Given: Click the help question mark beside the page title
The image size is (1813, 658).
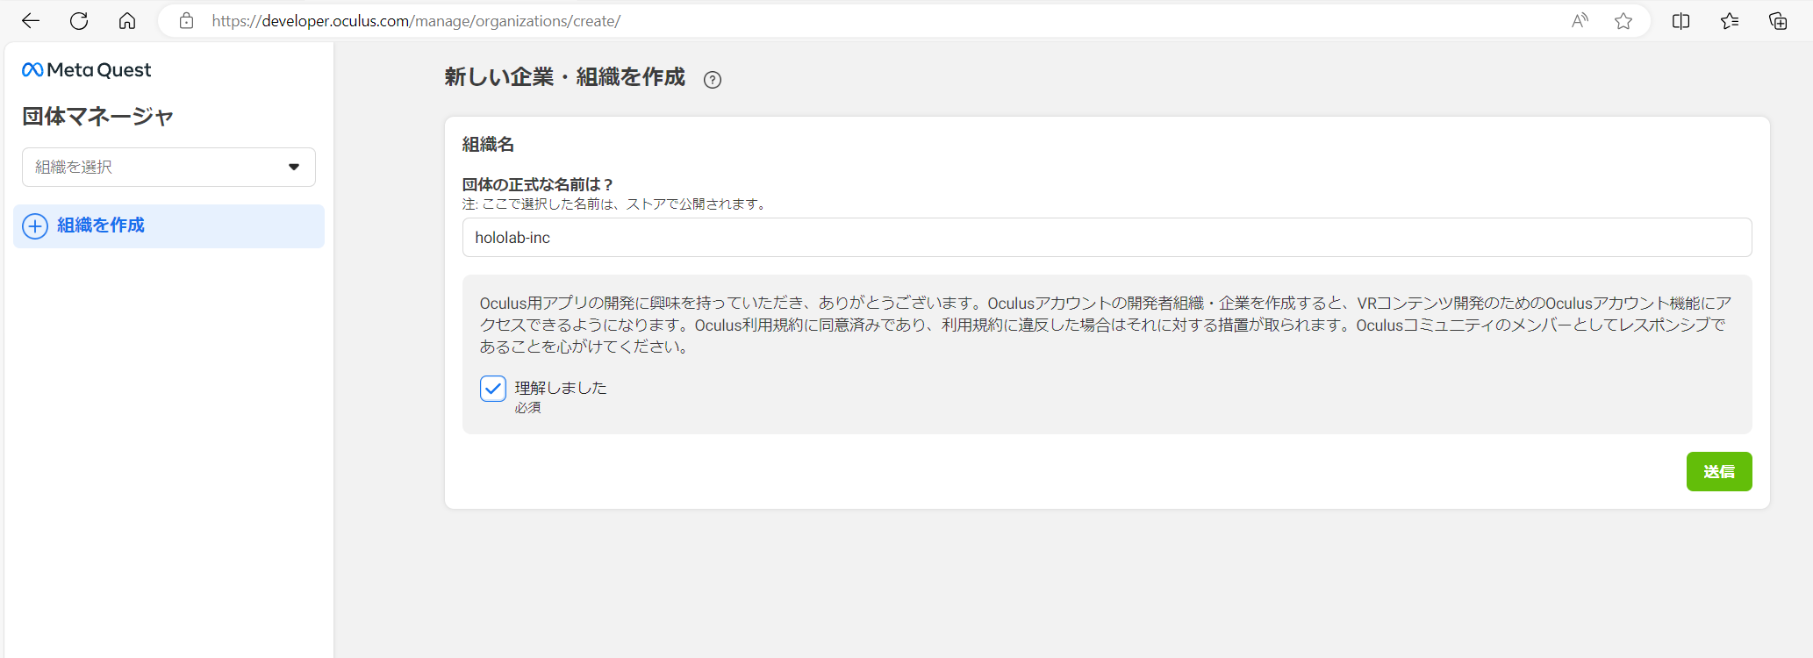Looking at the screenshot, I should 713,80.
